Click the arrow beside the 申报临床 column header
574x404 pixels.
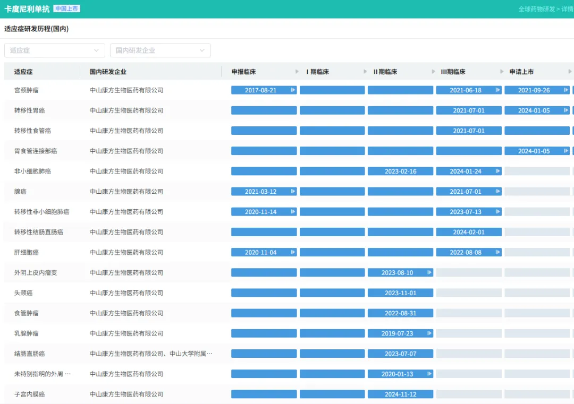coord(297,72)
